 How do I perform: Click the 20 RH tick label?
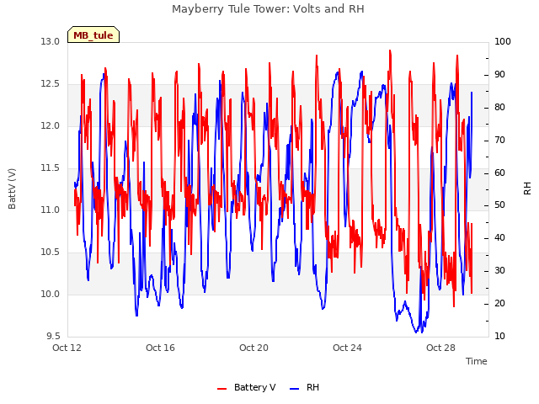tap(499, 303)
